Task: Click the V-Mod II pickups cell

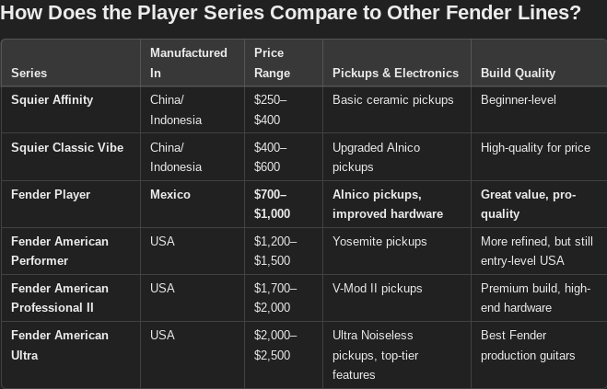Action: [377, 288]
